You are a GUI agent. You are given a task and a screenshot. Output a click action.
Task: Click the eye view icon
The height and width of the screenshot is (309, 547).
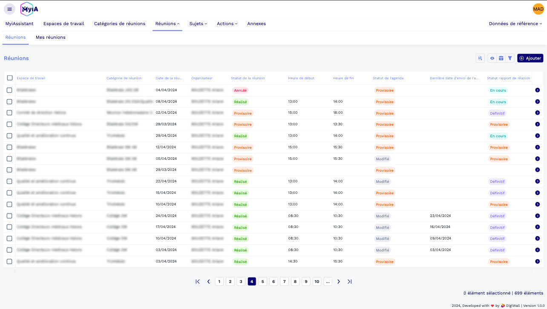point(492,58)
